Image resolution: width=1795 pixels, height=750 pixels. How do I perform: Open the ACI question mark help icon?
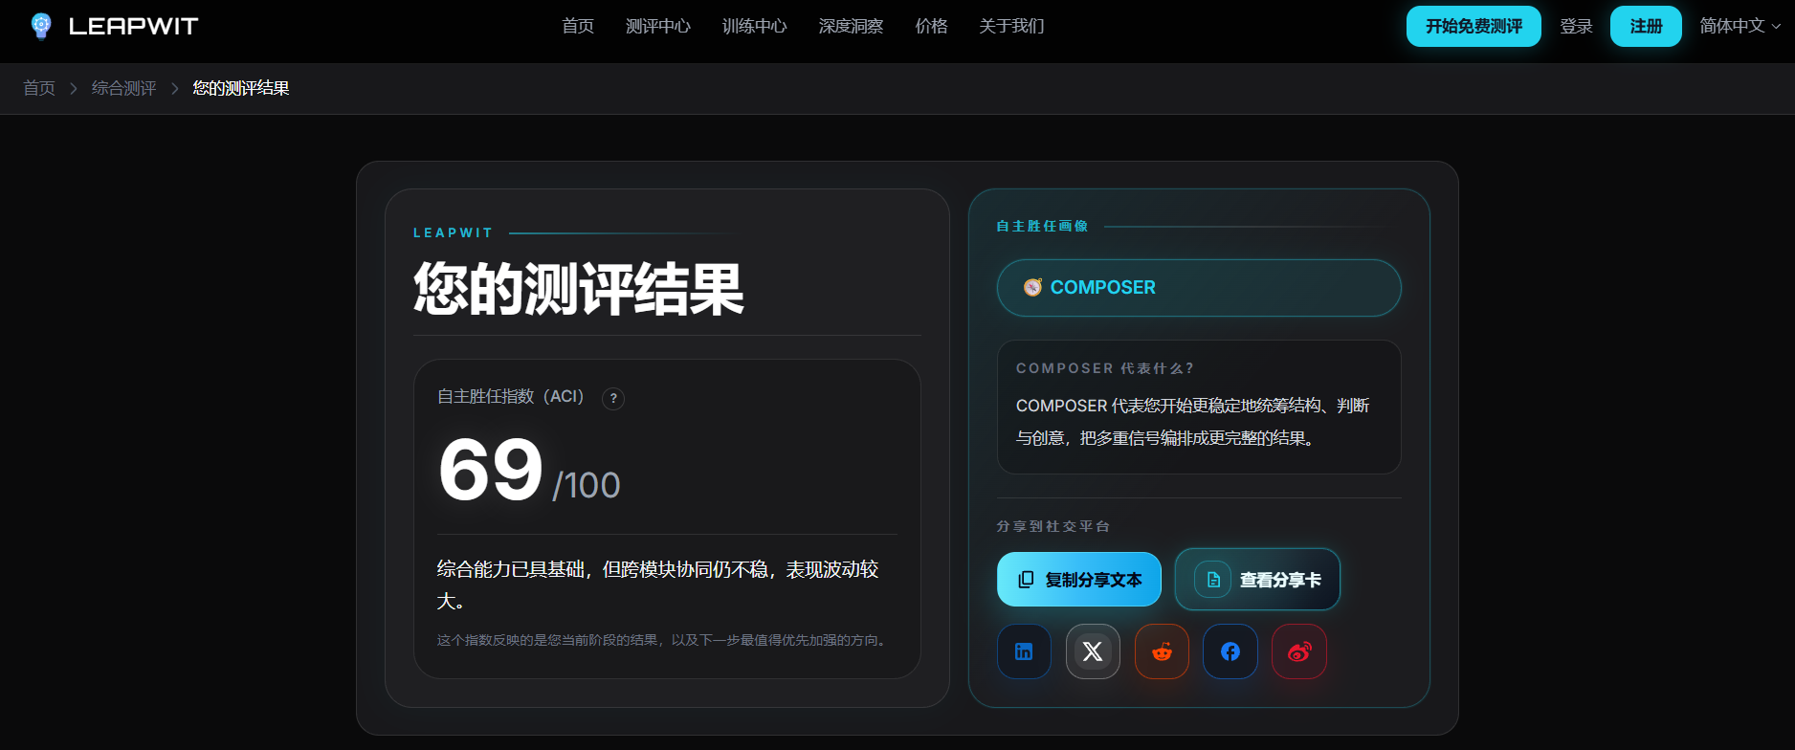(x=613, y=398)
